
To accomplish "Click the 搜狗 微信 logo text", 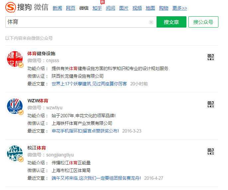I will [x=33, y=7].
